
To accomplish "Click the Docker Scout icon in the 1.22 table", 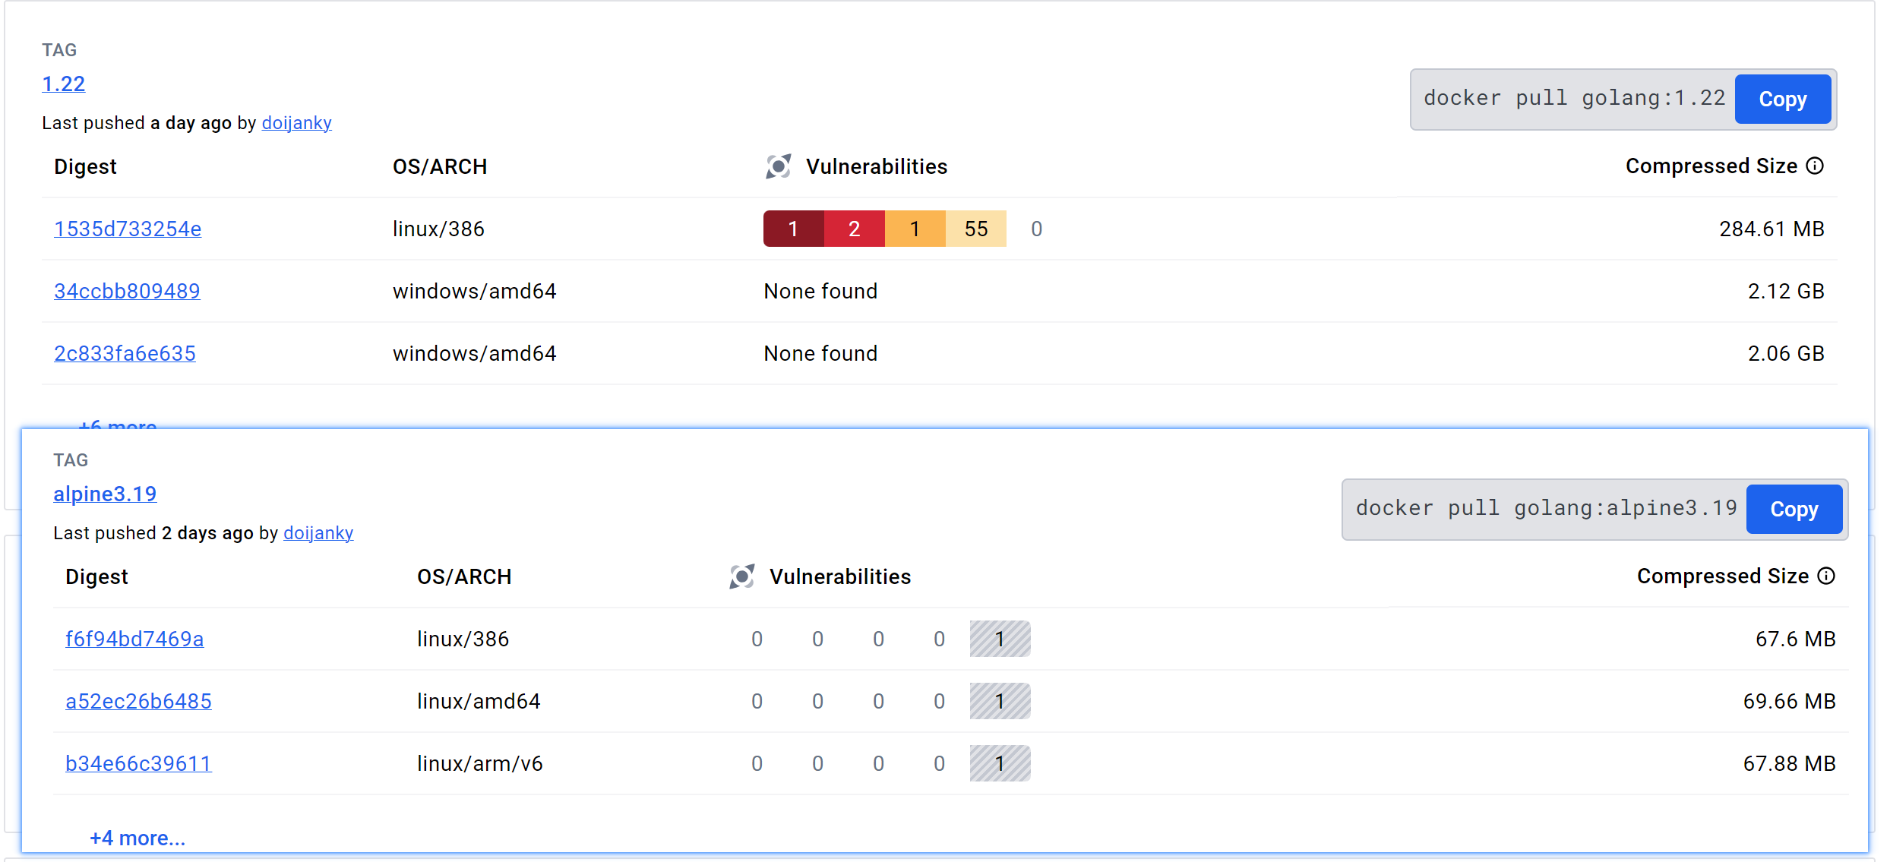I will [778, 166].
